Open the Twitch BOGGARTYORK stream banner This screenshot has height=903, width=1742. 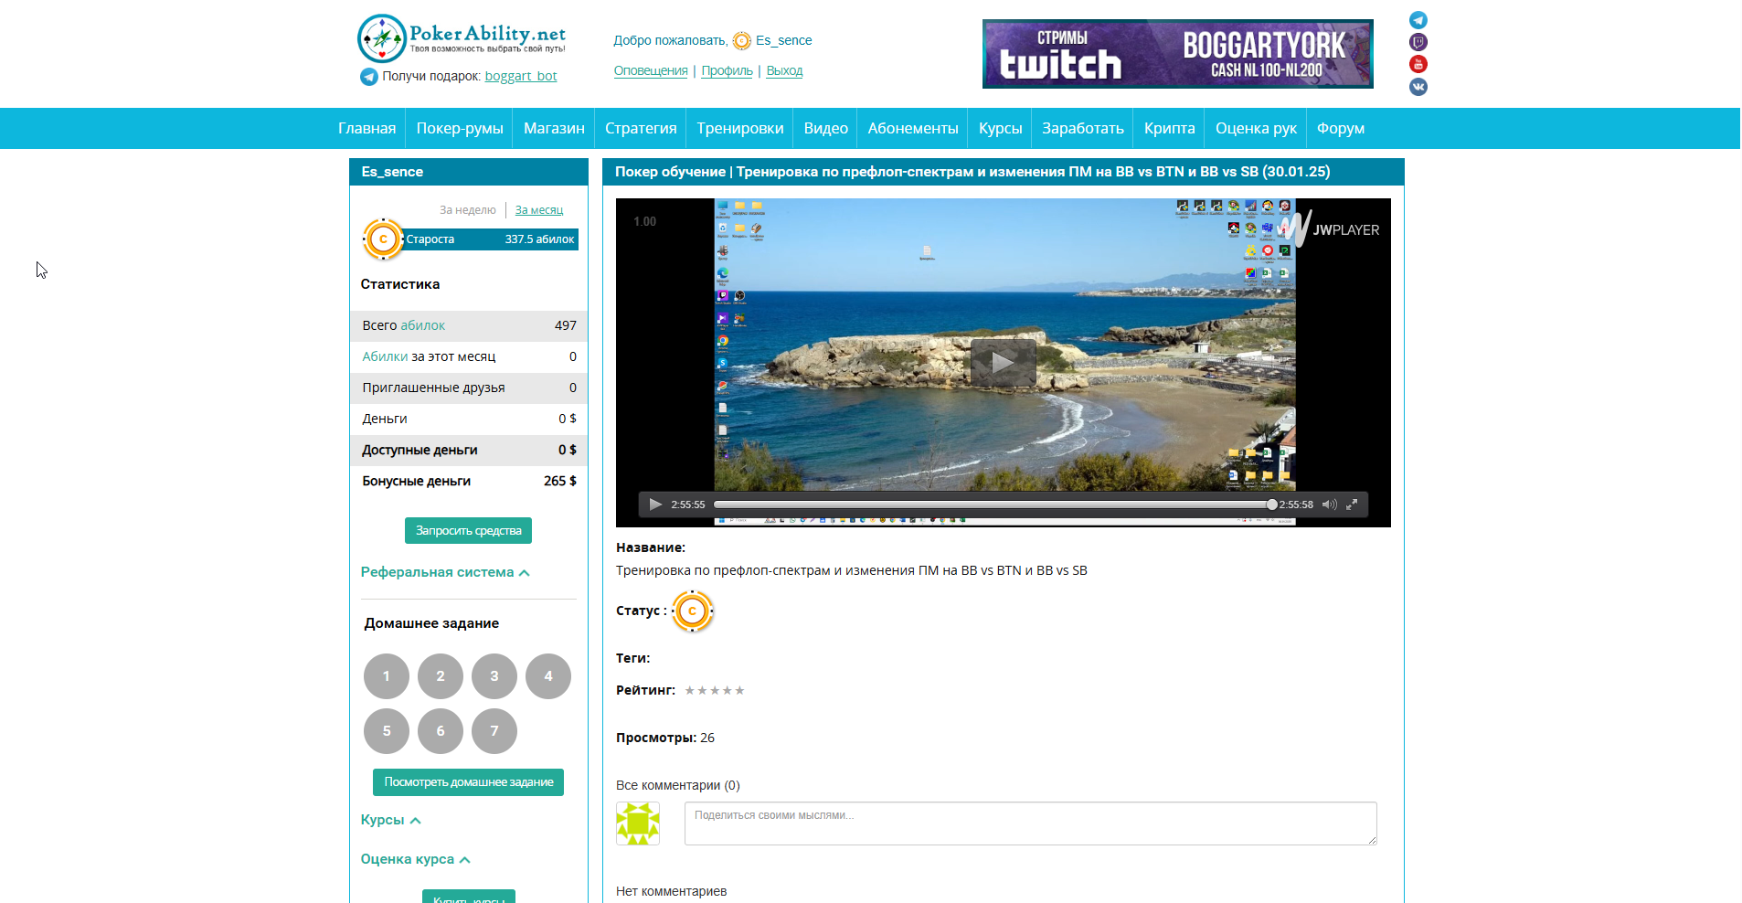(x=1177, y=54)
